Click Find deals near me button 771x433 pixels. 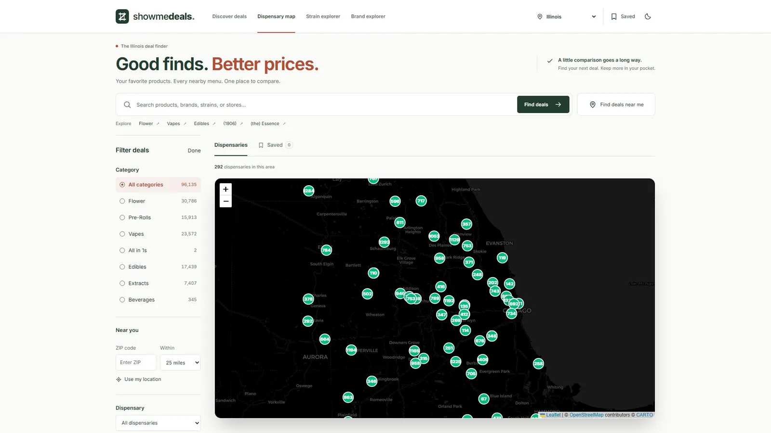tap(616, 104)
